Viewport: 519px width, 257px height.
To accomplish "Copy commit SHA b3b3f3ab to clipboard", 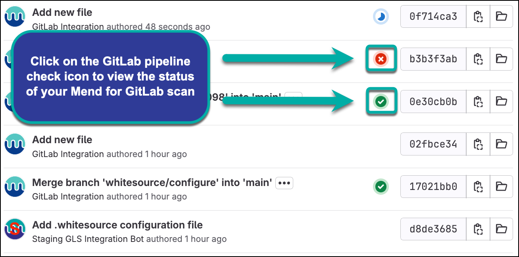I will [x=478, y=59].
